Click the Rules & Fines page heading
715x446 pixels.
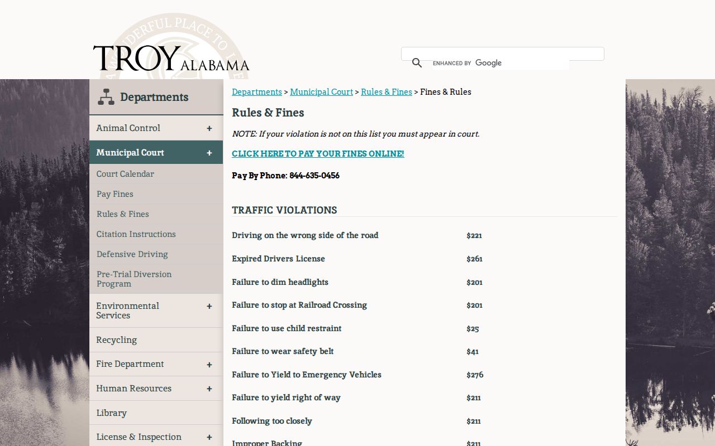coord(268,113)
